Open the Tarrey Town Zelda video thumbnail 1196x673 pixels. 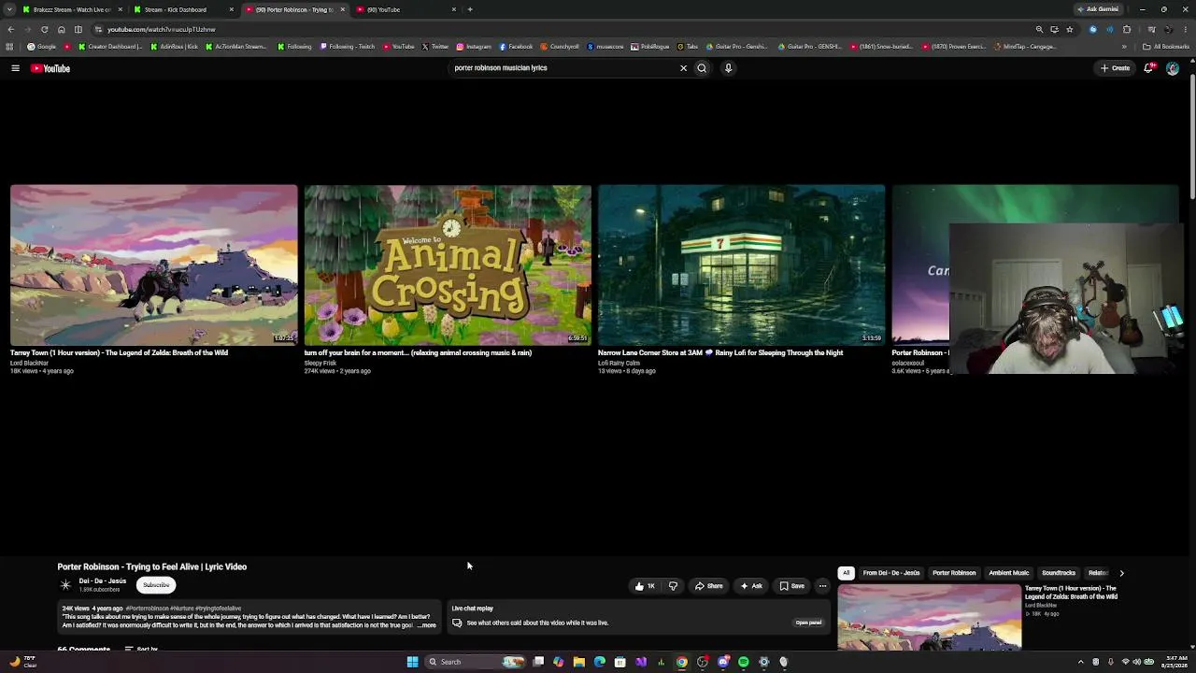(154, 265)
